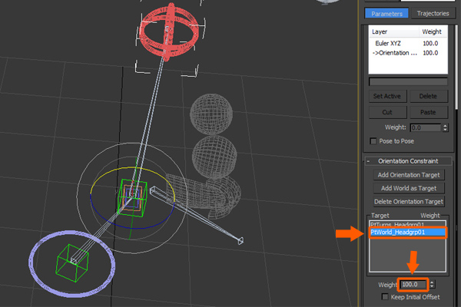This screenshot has height=307, width=461.
Task: Open the Trajectories tab
Action: tap(433, 14)
